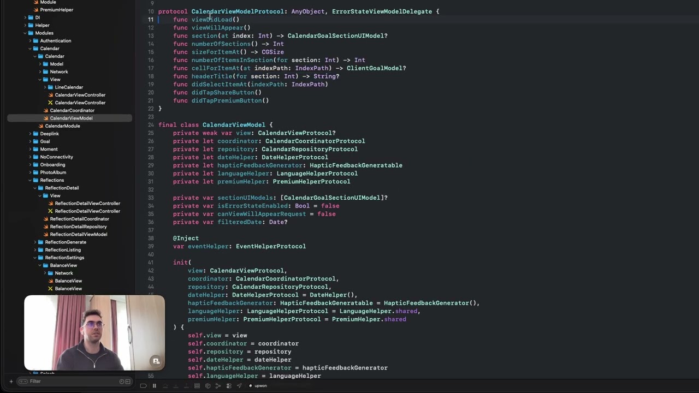Click the Step Into debug icon

coord(175,386)
